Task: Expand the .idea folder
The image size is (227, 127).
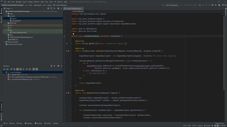Action: tap(6, 14)
